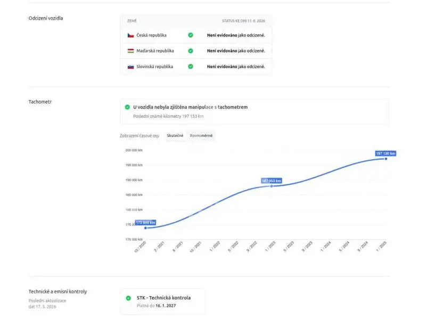The height and width of the screenshot is (319, 426).
Task: Click the Maďarská republika country name
Action: click(155, 51)
